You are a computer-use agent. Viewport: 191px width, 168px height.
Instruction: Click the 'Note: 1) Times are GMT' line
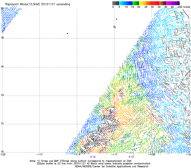click(x=81, y=161)
